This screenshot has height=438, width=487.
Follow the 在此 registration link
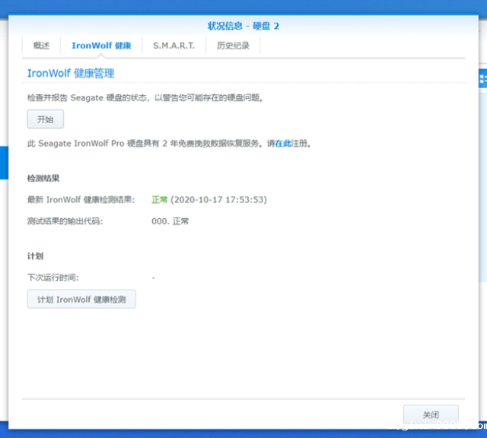[282, 143]
